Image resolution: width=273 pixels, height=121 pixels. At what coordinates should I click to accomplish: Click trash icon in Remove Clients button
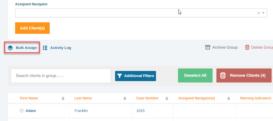pos(223,76)
